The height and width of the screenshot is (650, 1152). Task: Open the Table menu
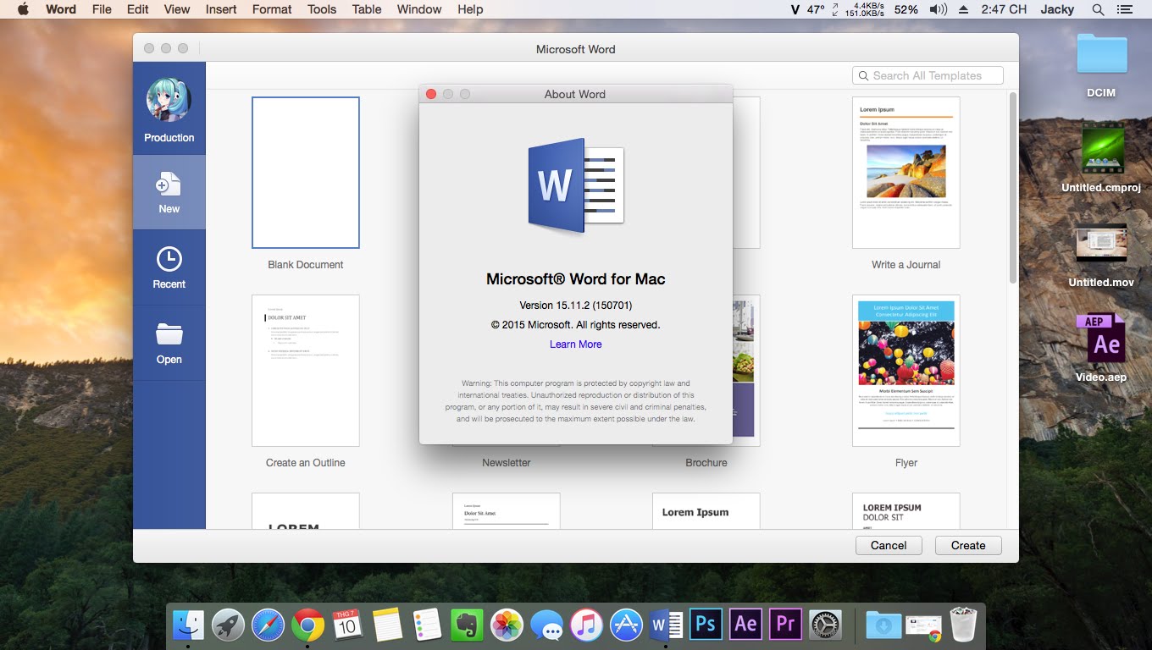366,9
